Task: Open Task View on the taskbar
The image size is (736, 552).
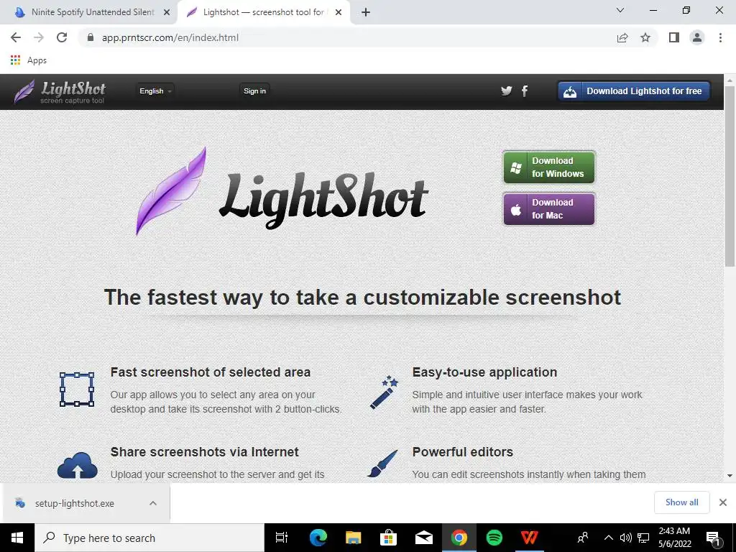Action: point(282,538)
